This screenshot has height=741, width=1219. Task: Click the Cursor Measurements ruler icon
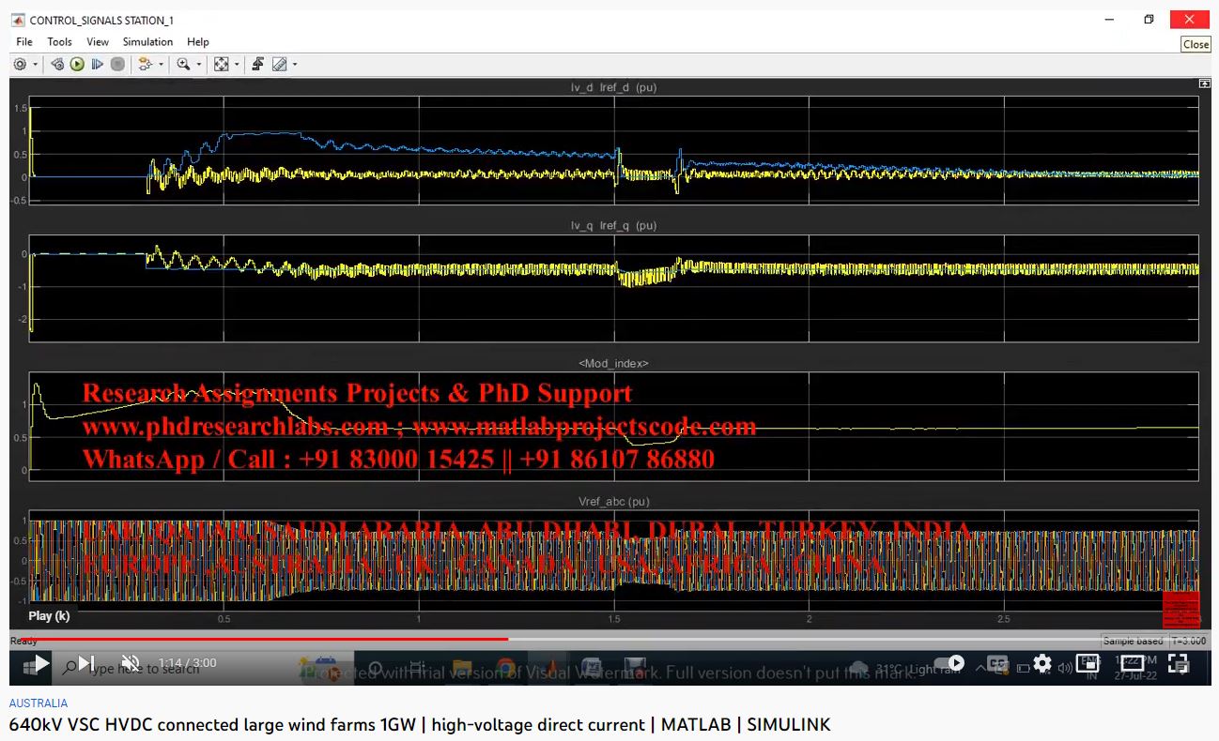pyautogui.click(x=279, y=65)
